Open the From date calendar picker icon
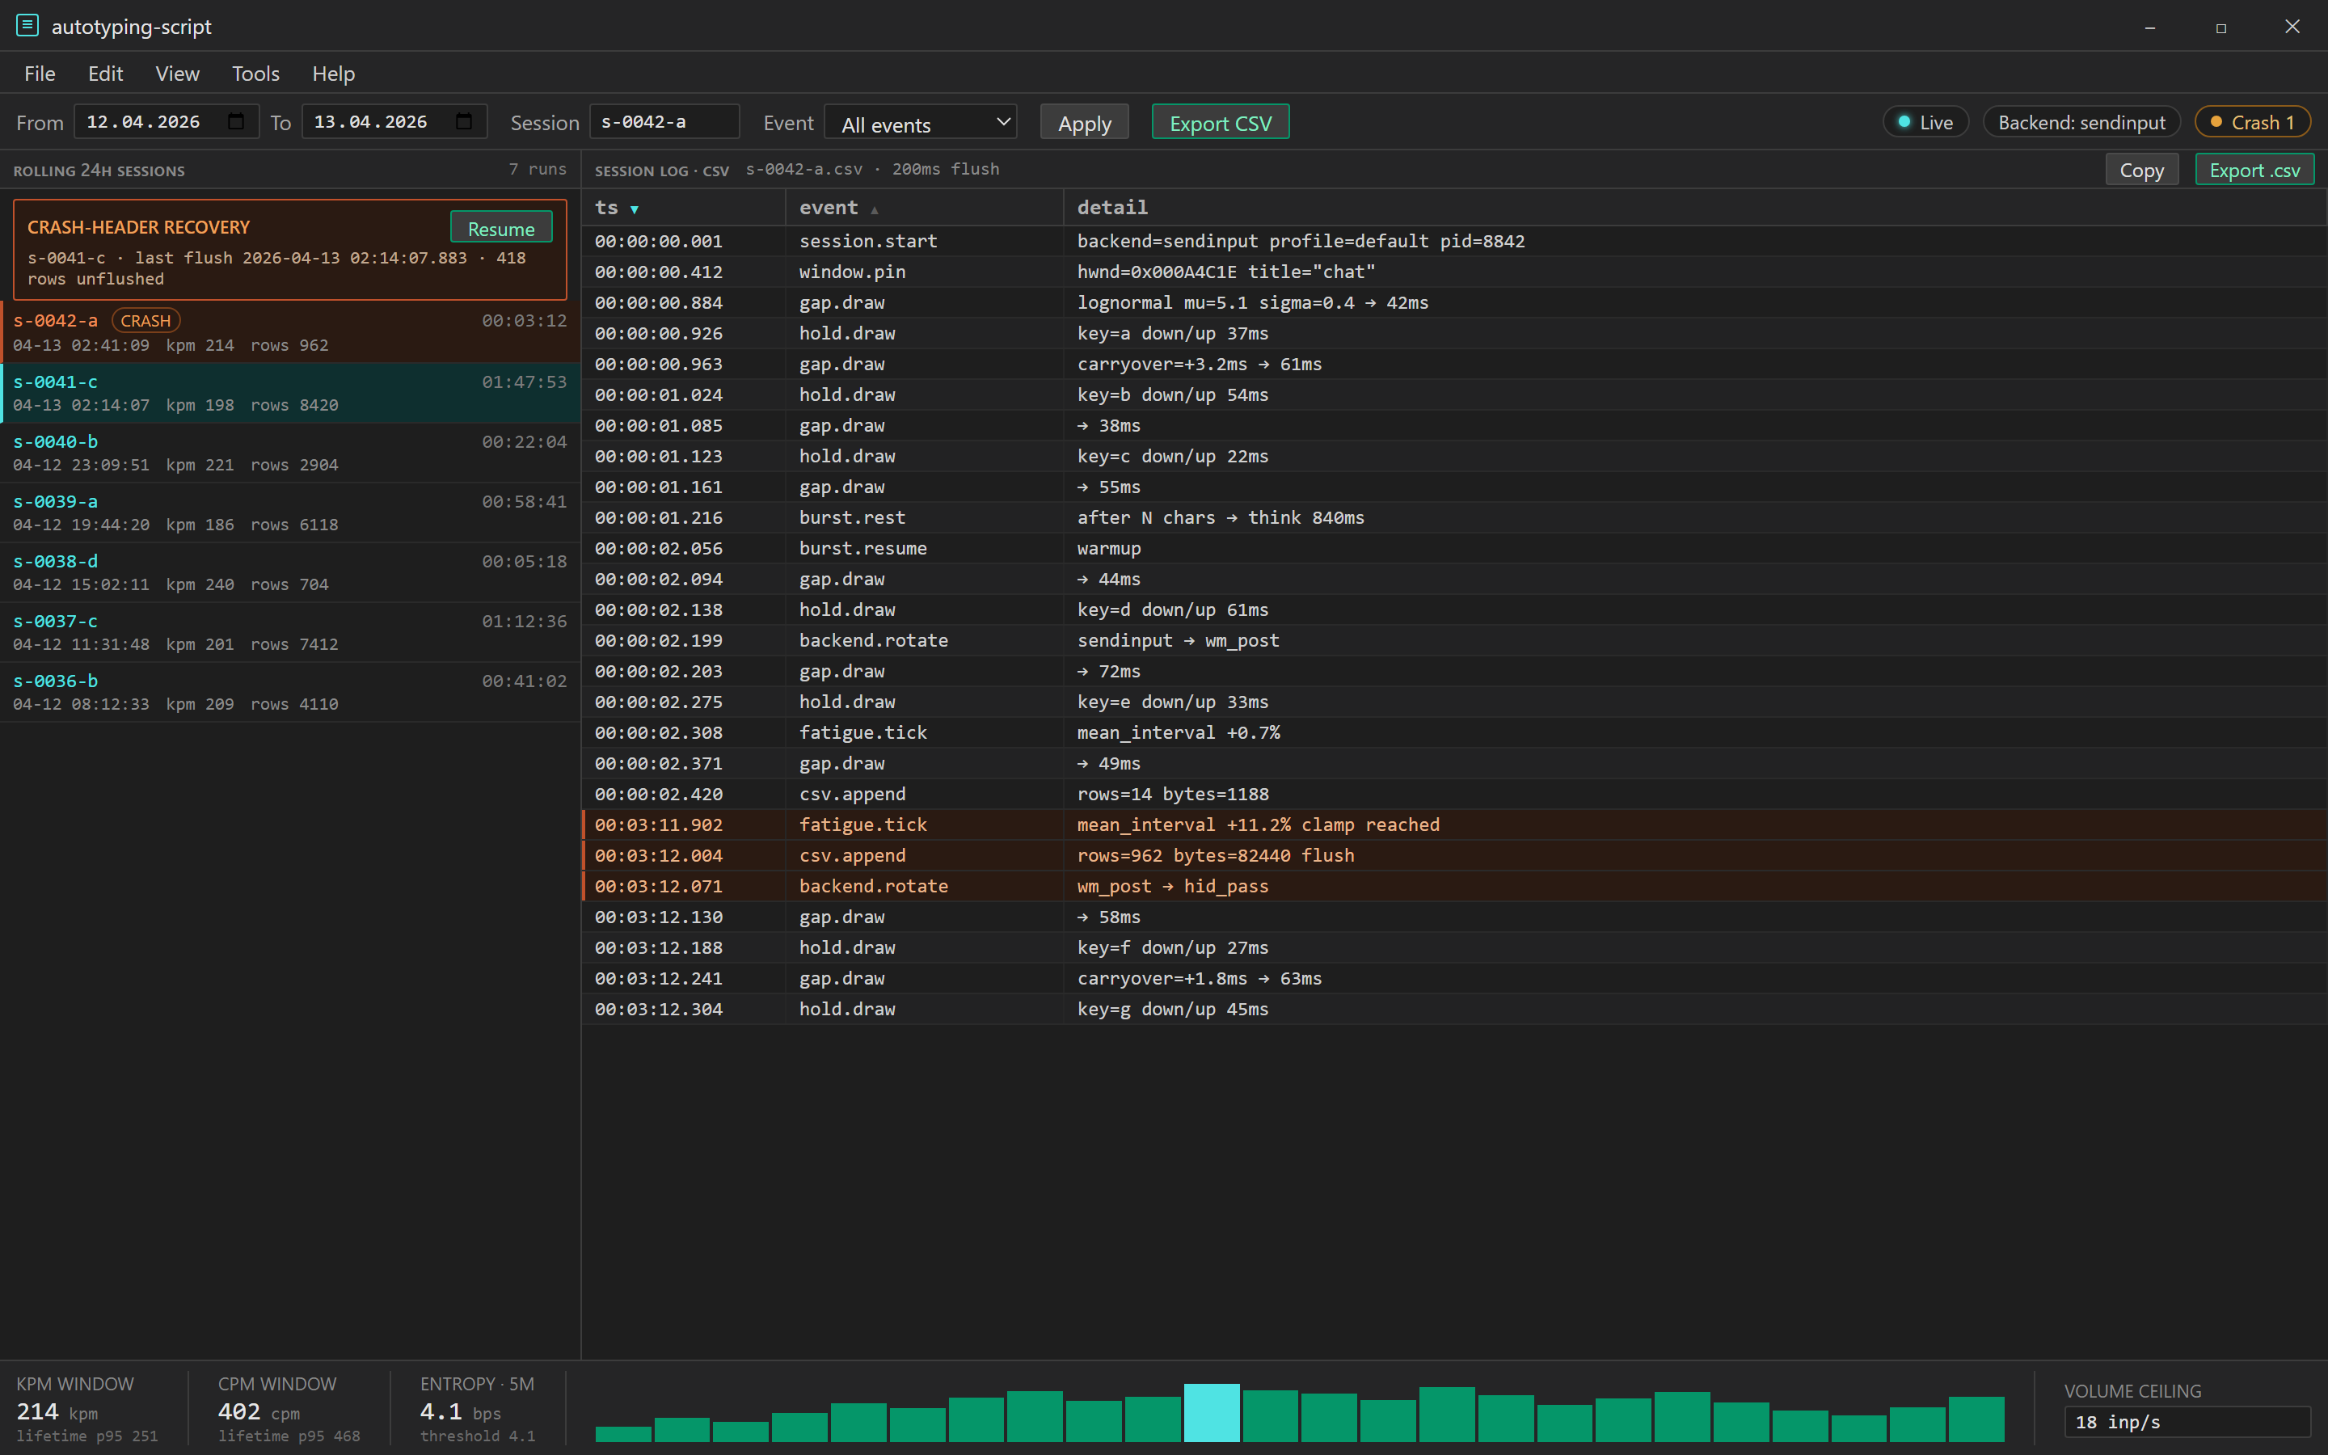Image resolution: width=2328 pixels, height=1455 pixels. pyautogui.click(x=236, y=121)
